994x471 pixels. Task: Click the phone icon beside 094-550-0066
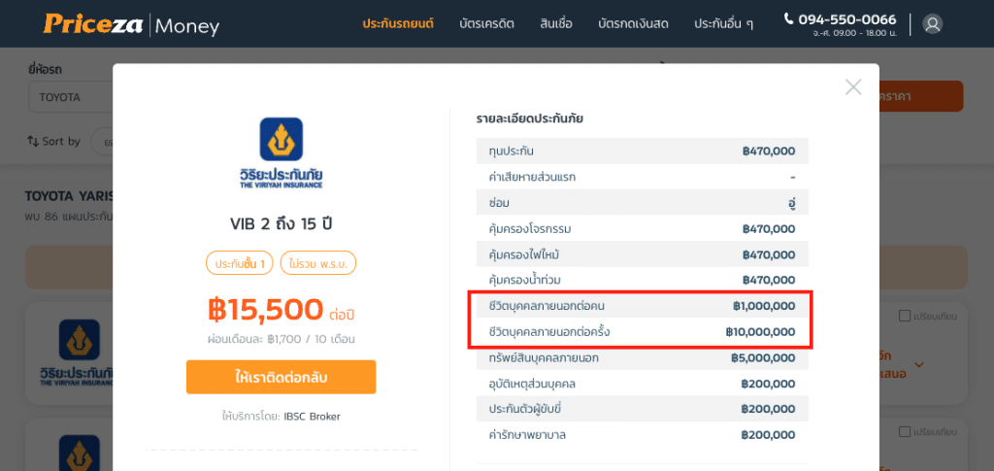[x=788, y=19]
